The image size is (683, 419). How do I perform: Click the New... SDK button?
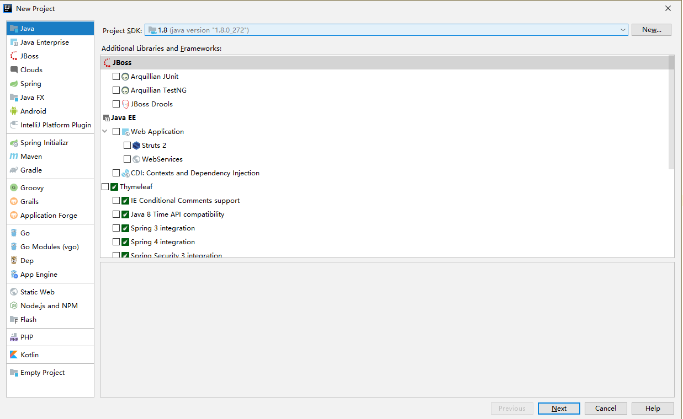652,30
